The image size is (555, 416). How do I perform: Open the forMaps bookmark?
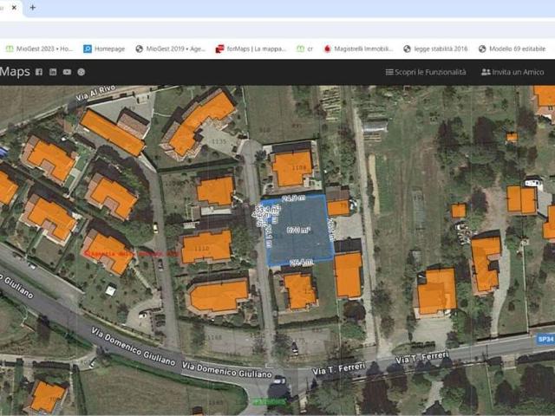(250, 49)
